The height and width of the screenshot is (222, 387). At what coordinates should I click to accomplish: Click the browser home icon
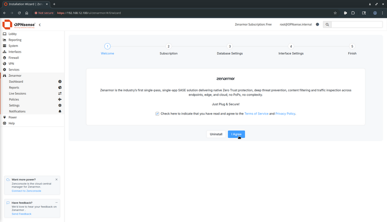(x=27, y=13)
